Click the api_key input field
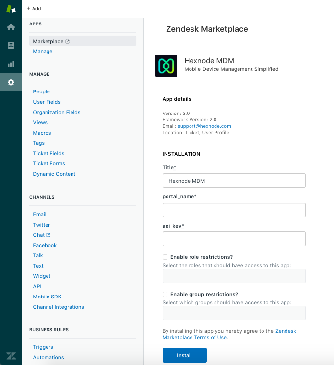The height and width of the screenshot is (365, 334). pyautogui.click(x=234, y=239)
